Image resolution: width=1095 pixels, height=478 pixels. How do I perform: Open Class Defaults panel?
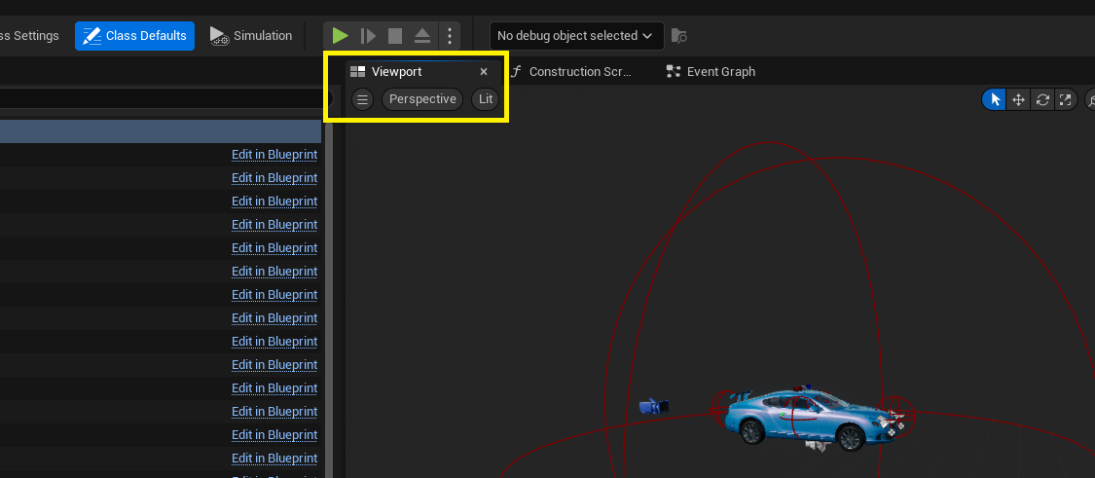click(135, 36)
